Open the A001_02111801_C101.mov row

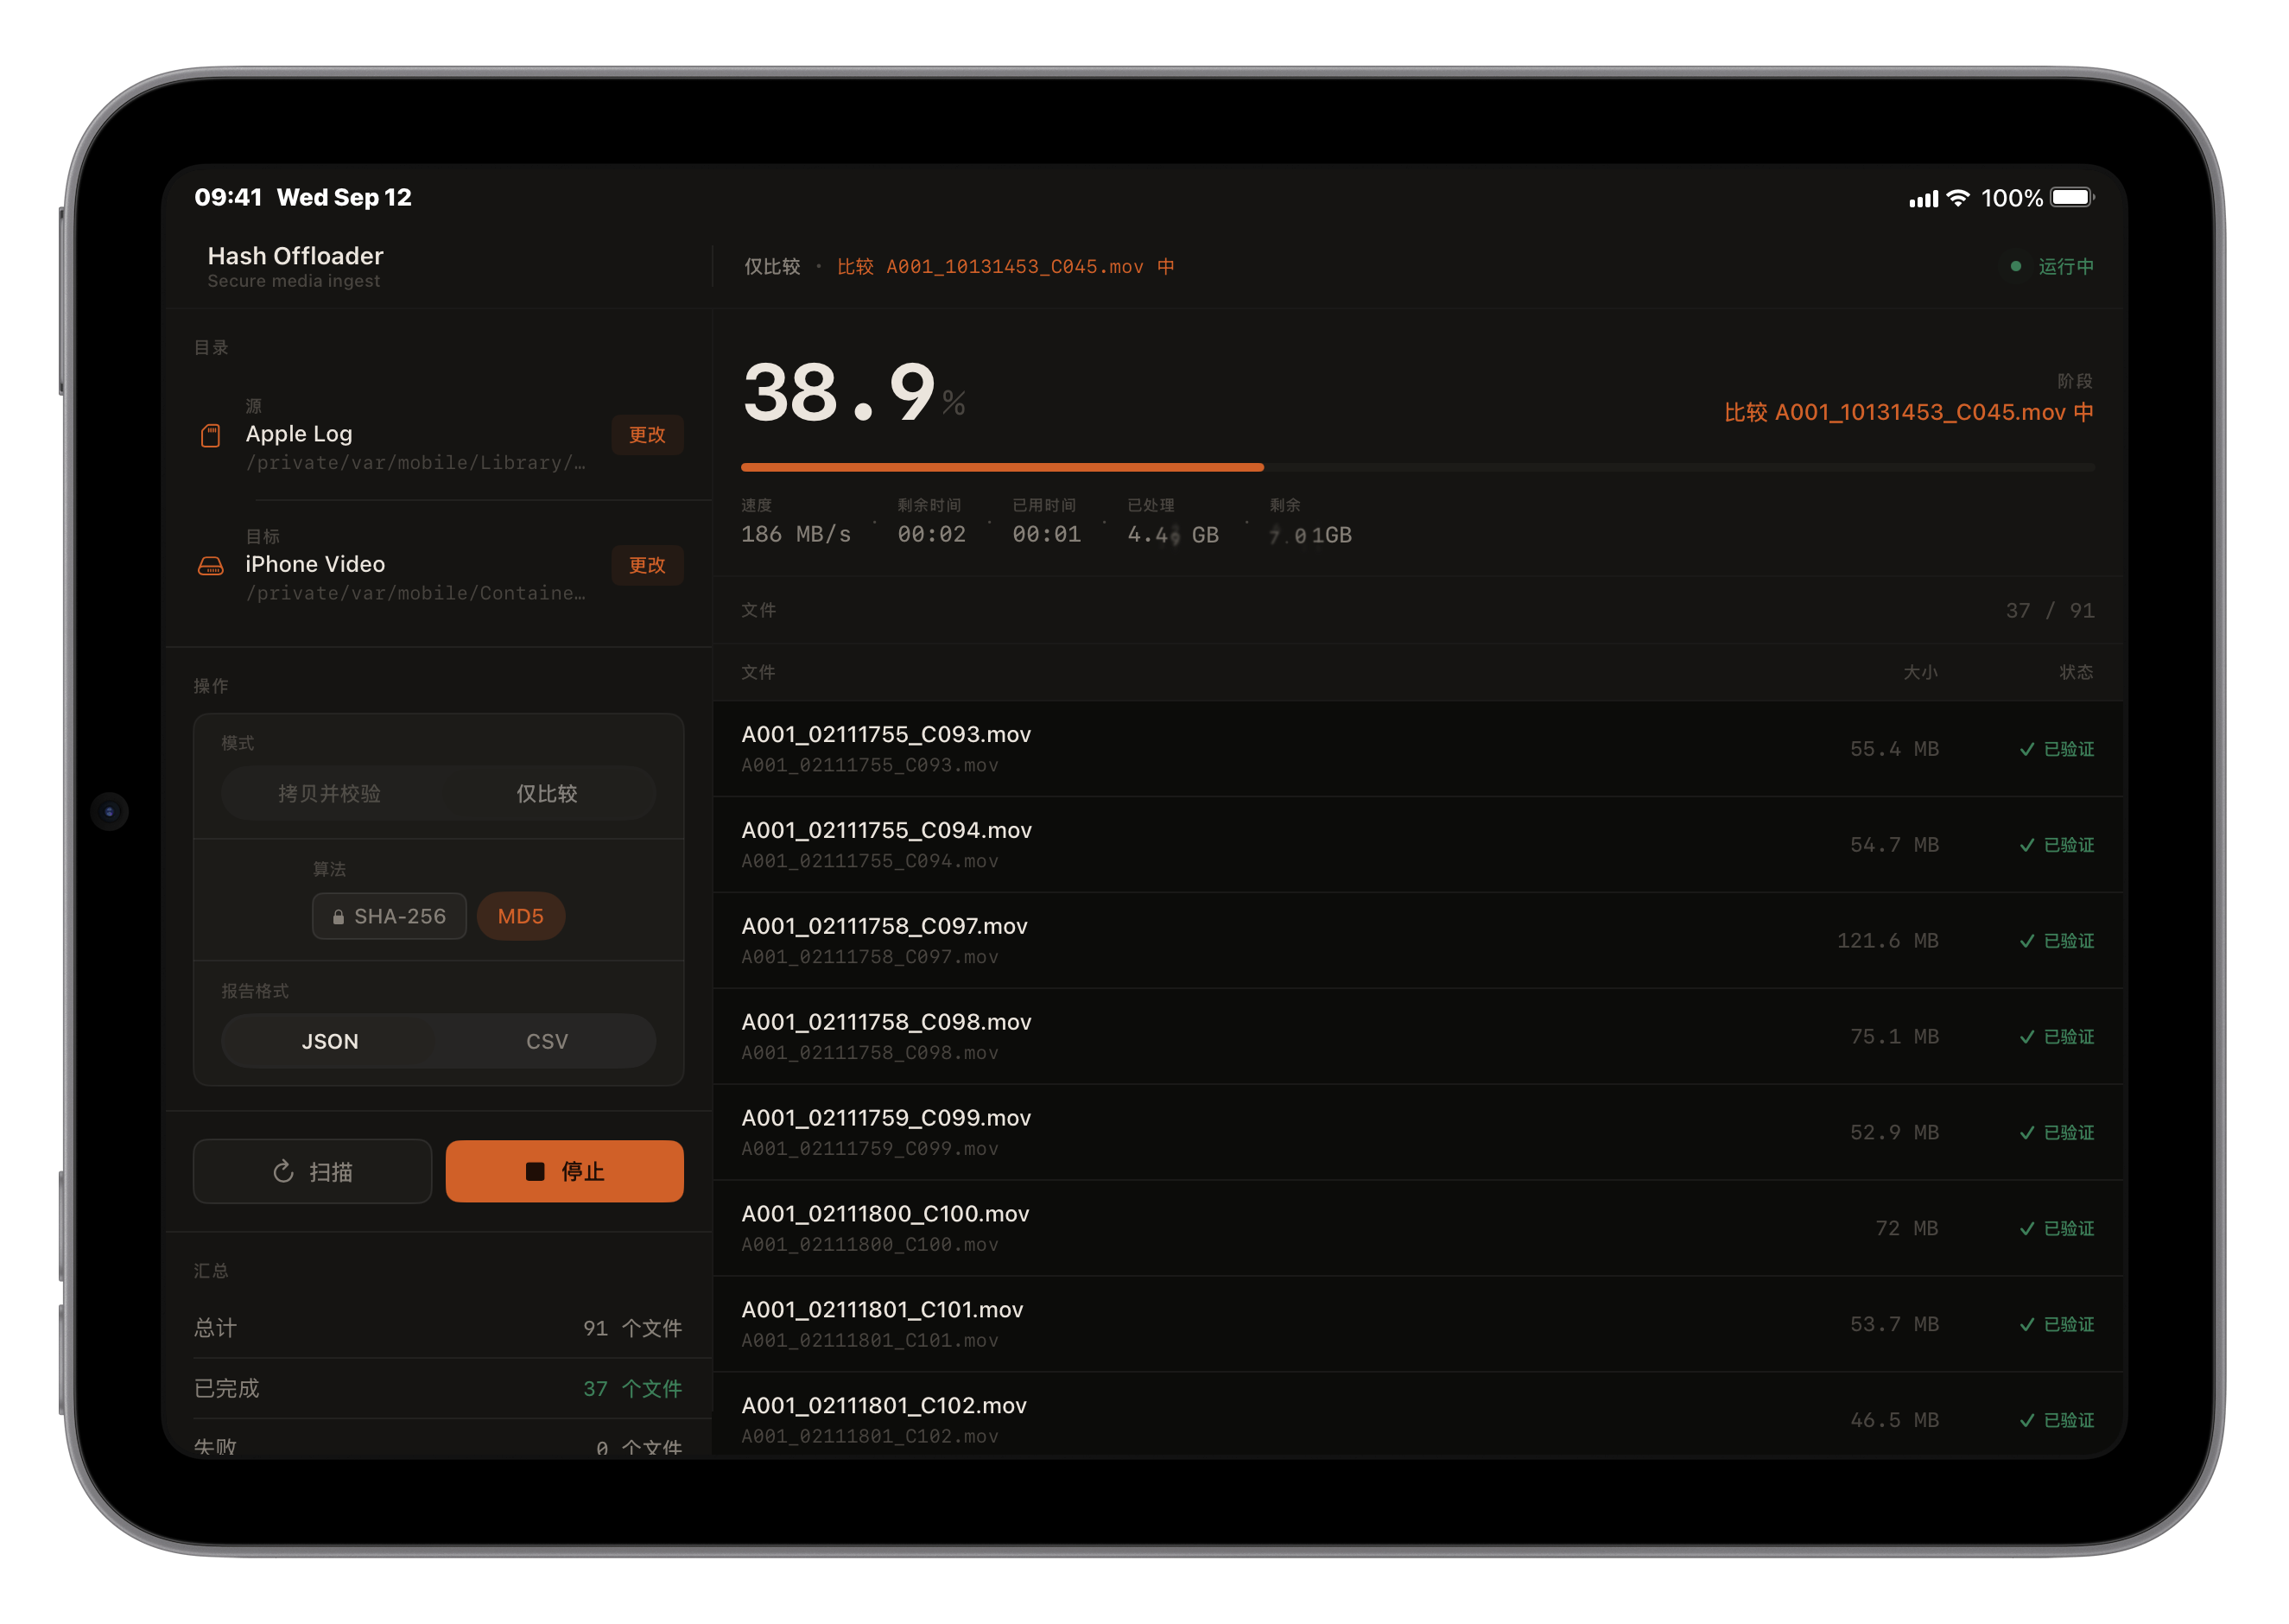[1417, 1325]
